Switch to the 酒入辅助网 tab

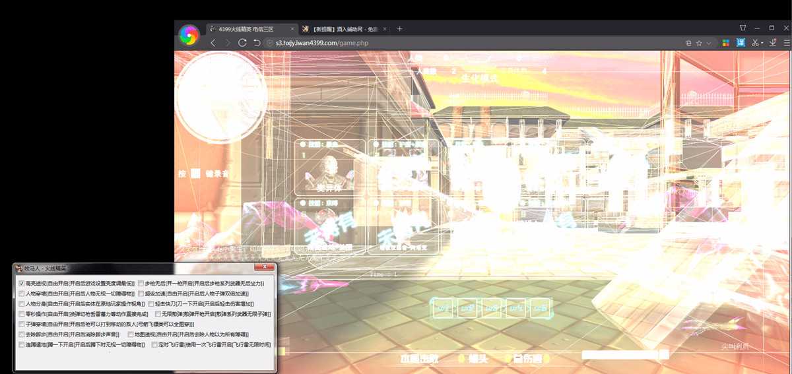[345, 29]
